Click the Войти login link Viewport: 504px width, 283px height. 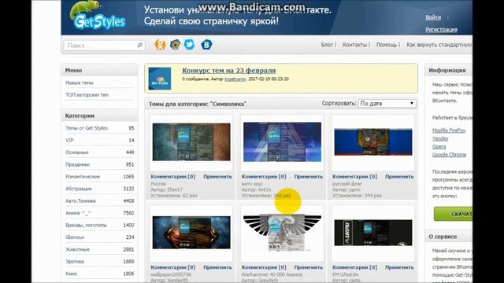(x=433, y=17)
